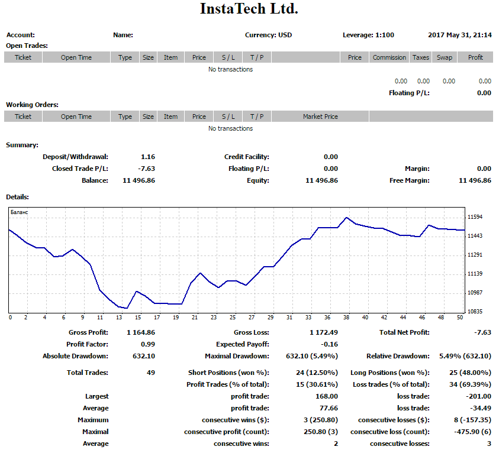Click Total Net Profit value -7.63
The width and height of the screenshot is (499, 453).
coord(483,332)
